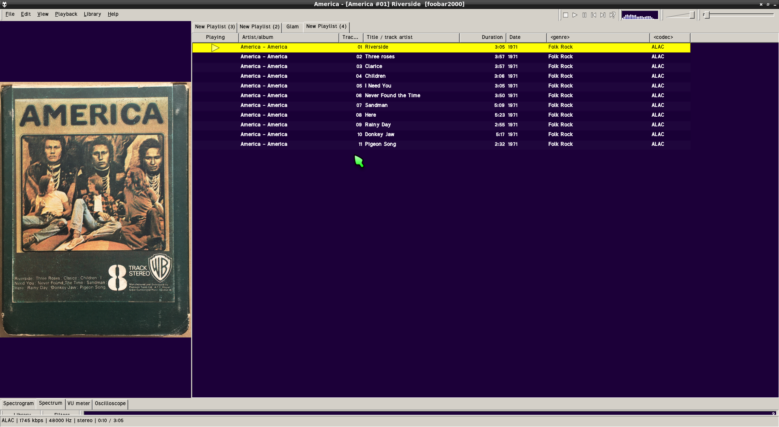
Task: Jump to the previous track
Action: pyautogui.click(x=594, y=15)
